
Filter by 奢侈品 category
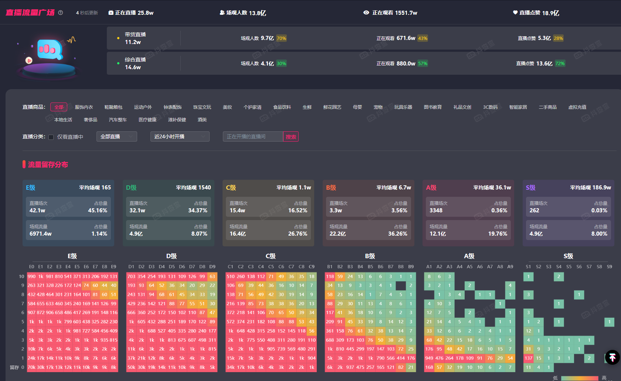coord(91,119)
